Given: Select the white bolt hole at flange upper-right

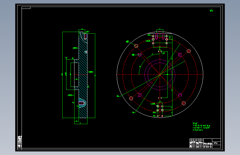Looking at the screenshot, I should pyautogui.click(x=189, y=51).
